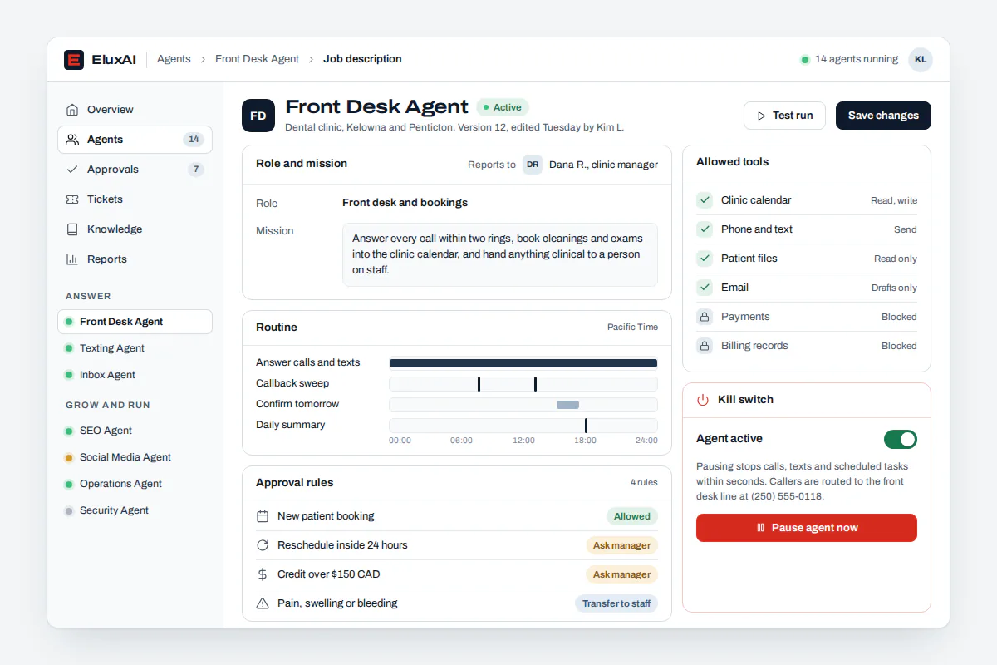This screenshot has width=997, height=665.
Task: Click the refresh icon beside Reschedule inside 24 hours
Action: point(263,545)
